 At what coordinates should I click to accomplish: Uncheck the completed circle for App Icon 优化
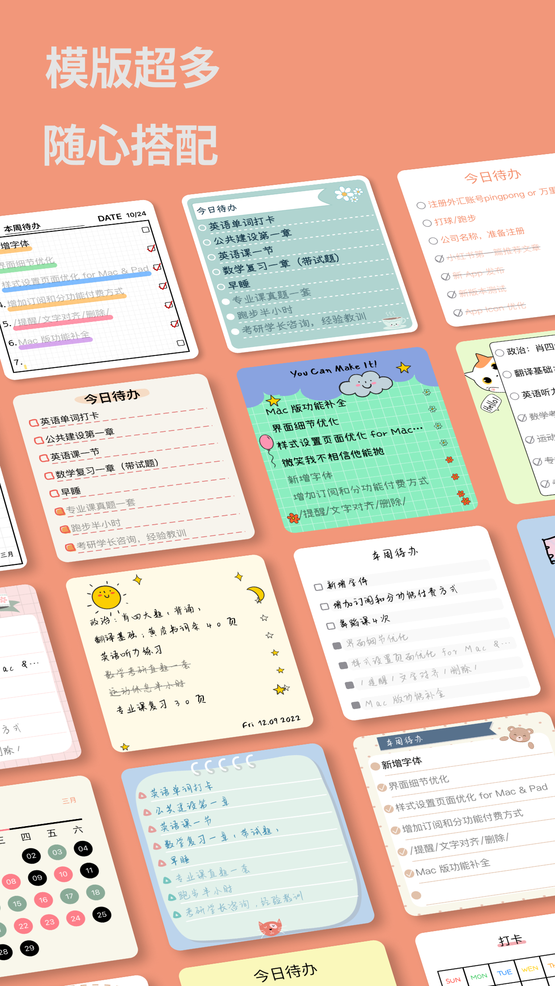point(458,313)
